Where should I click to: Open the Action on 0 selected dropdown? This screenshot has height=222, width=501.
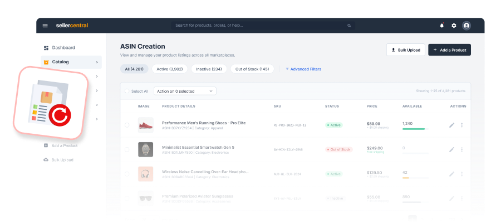[x=185, y=91]
